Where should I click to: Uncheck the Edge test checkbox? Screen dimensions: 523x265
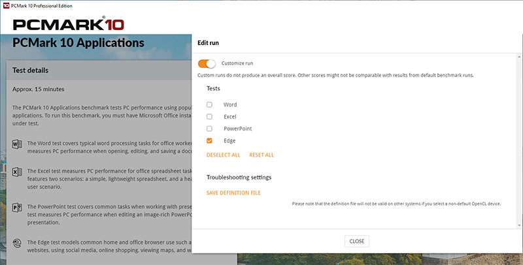tap(209, 140)
